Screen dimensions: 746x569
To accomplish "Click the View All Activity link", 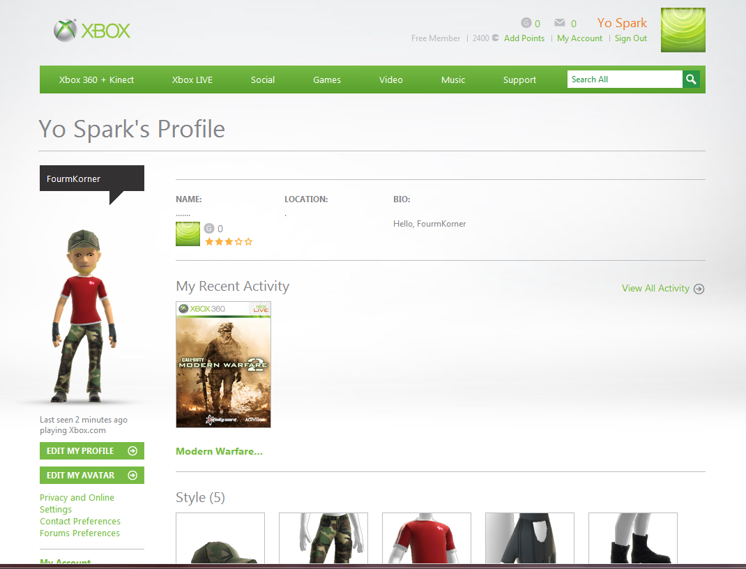I will 655,288.
